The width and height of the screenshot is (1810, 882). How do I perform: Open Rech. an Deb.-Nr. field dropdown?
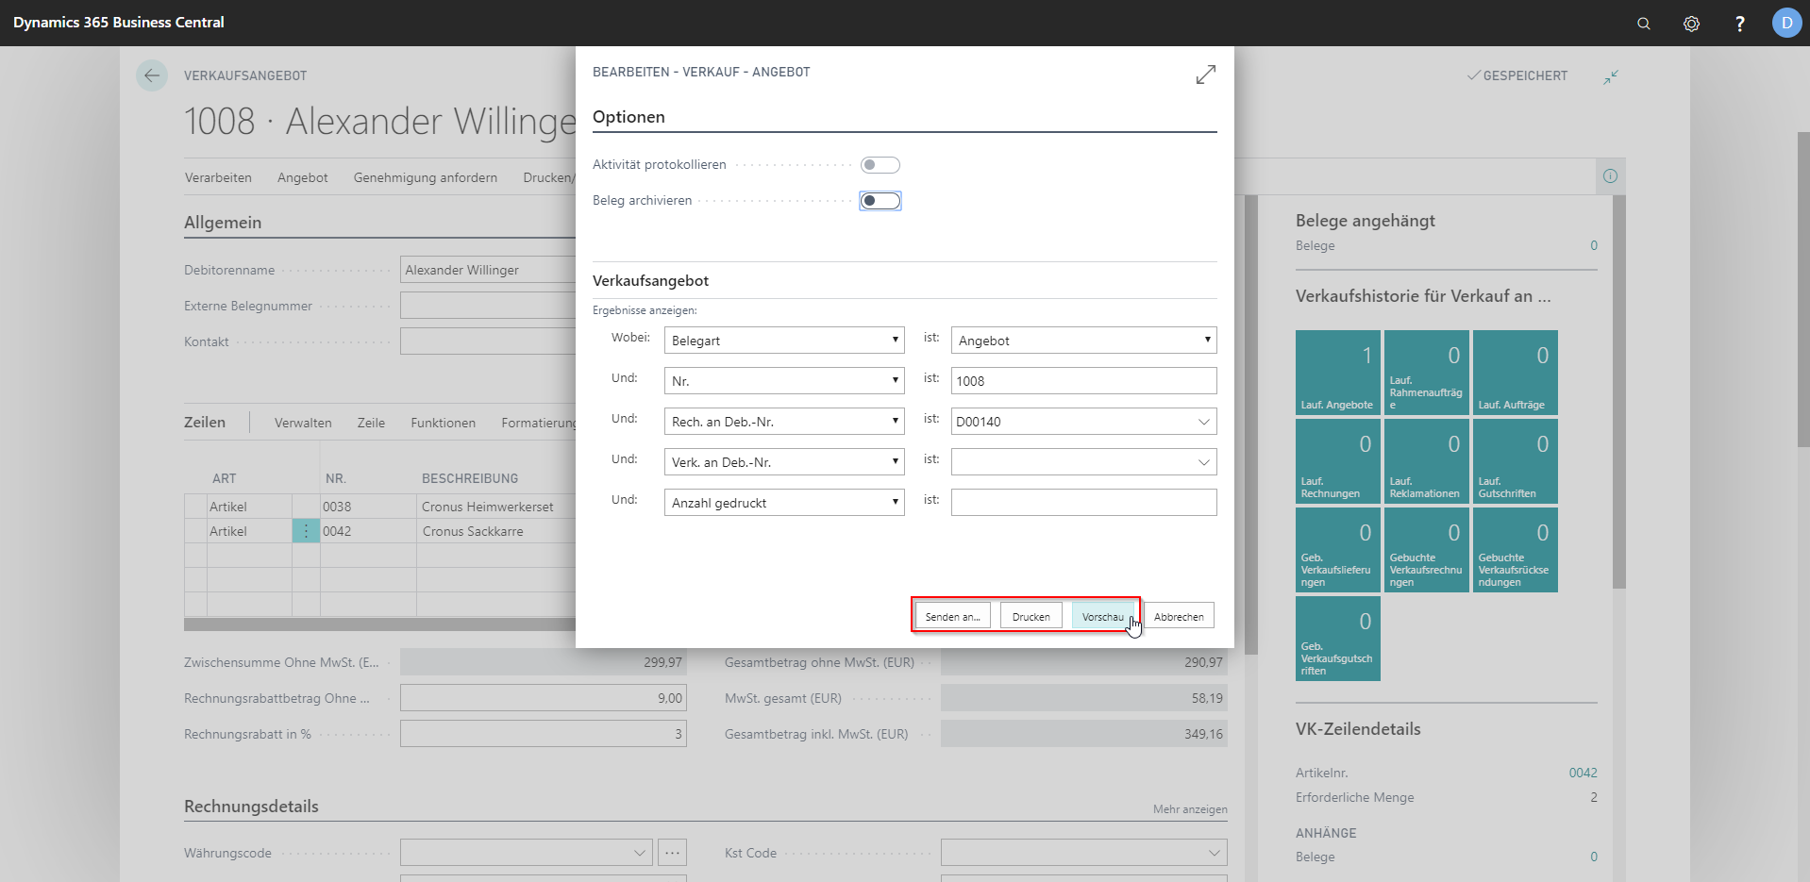784,422
